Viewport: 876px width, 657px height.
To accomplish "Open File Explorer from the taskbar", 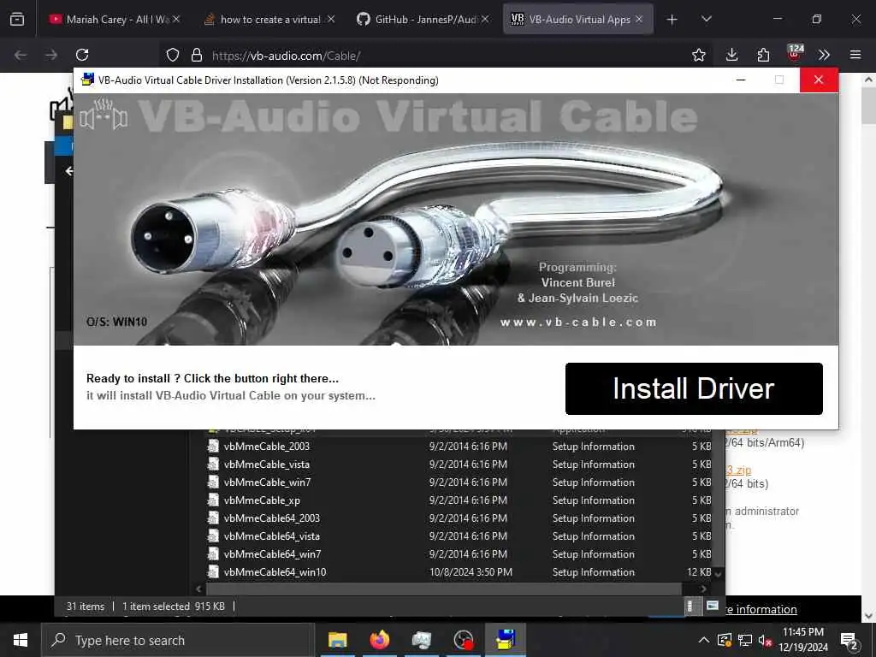I will (x=337, y=640).
